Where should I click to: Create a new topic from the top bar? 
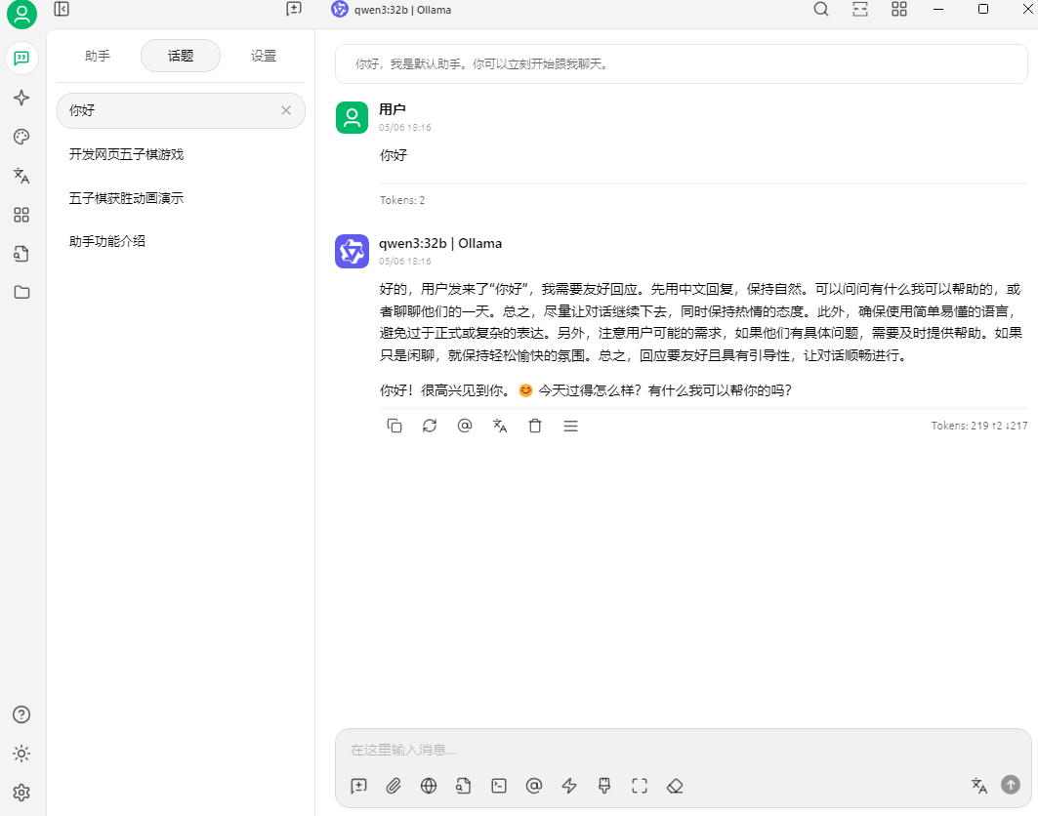(x=294, y=9)
